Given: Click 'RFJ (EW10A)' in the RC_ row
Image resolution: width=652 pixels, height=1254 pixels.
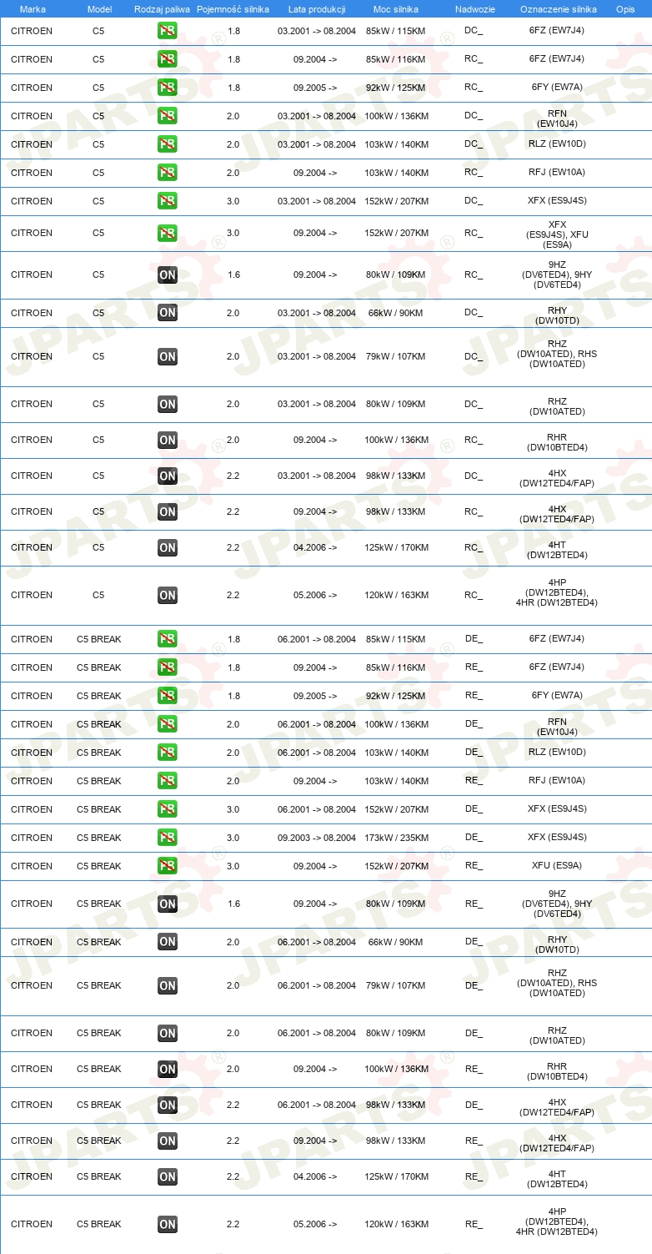Looking at the screenshot, I should [x=557, y=173].
